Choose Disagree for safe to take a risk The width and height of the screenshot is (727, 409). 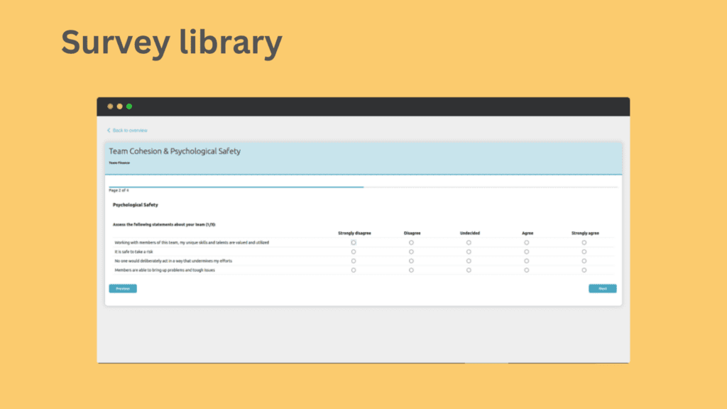(x=411, y=252)
